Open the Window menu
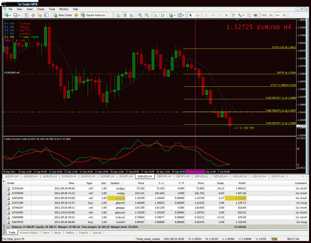The image size is (311, 243). pyautogui.click(x=64, y=9)
